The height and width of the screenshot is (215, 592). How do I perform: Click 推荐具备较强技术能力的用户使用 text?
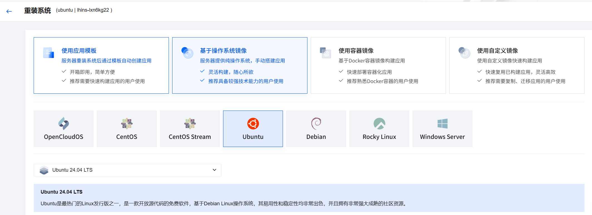246,81
